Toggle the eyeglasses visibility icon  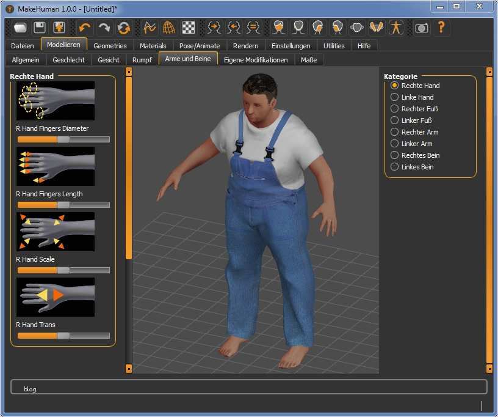(357, 27)
